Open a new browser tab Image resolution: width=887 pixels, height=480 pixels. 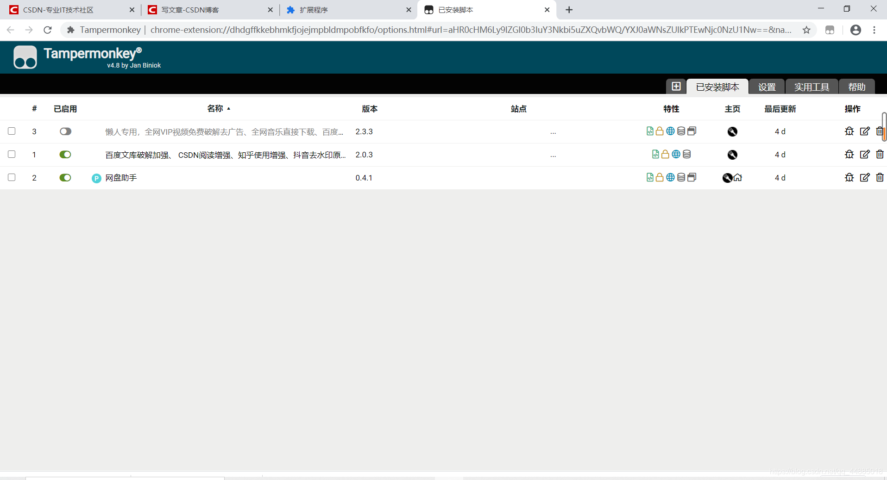pyautogui.click(x=569, y=10)
